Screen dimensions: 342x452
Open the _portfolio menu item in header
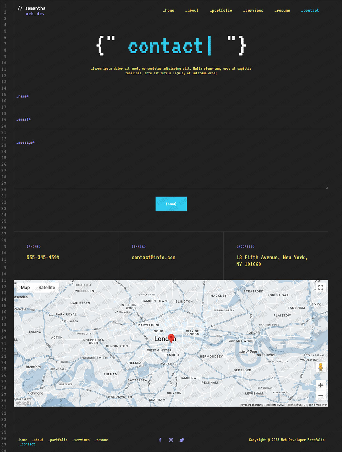(221, 11)
